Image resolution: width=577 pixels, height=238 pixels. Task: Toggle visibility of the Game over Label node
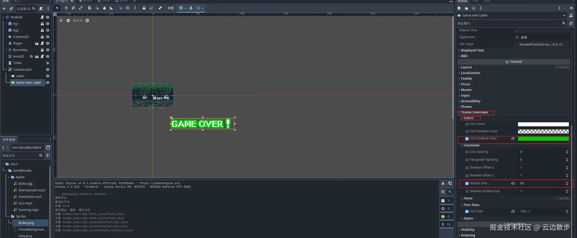[48, 83]
